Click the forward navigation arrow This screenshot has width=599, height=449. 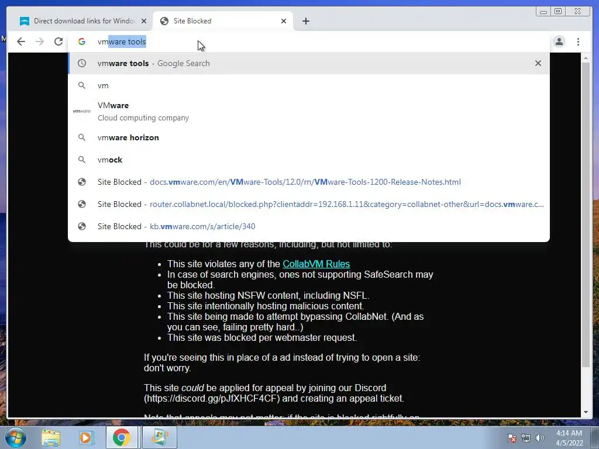pyautogui.click(x=40, y=42)
